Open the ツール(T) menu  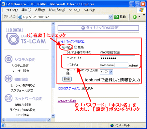pos(74,10)
